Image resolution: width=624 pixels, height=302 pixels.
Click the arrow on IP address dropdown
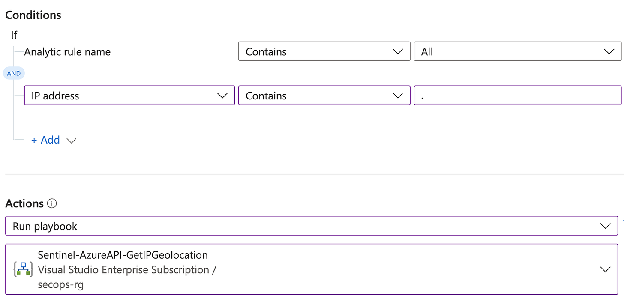click(222, 96)
